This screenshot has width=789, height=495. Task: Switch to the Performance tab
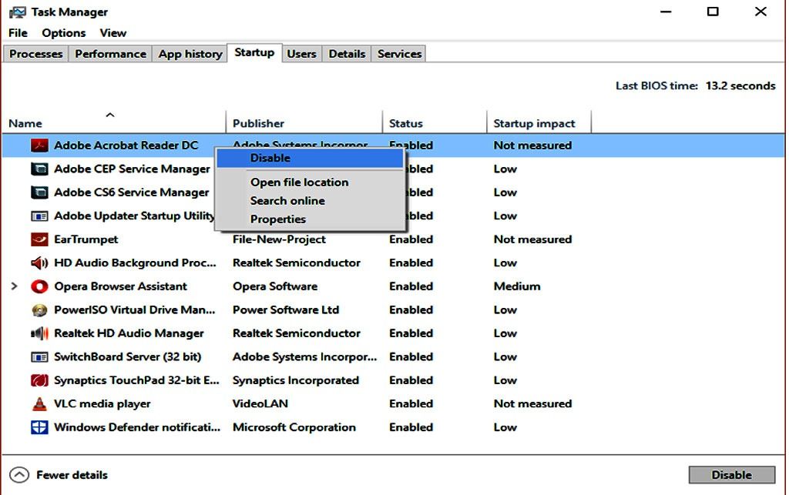click(110, 54)
